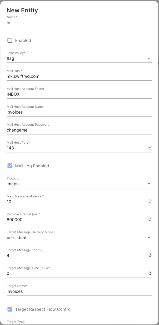Click the Max. Messages/Interval stepper arrows
This screenshot has height=325, width=159.
(x=150, y=202)
